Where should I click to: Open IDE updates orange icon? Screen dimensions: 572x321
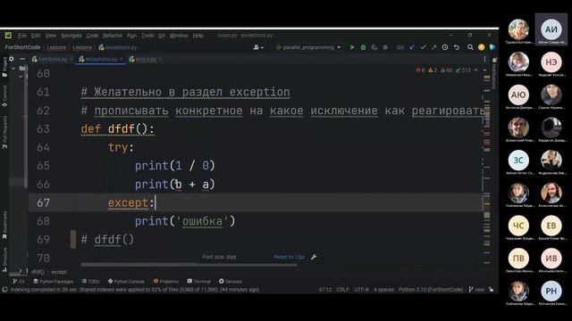[x=481, y=47]
